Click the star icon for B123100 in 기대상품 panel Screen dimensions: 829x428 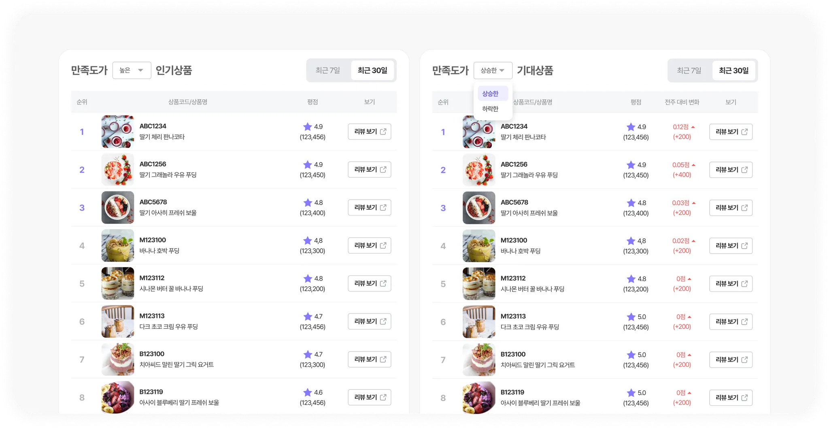(x=631, y=355)
